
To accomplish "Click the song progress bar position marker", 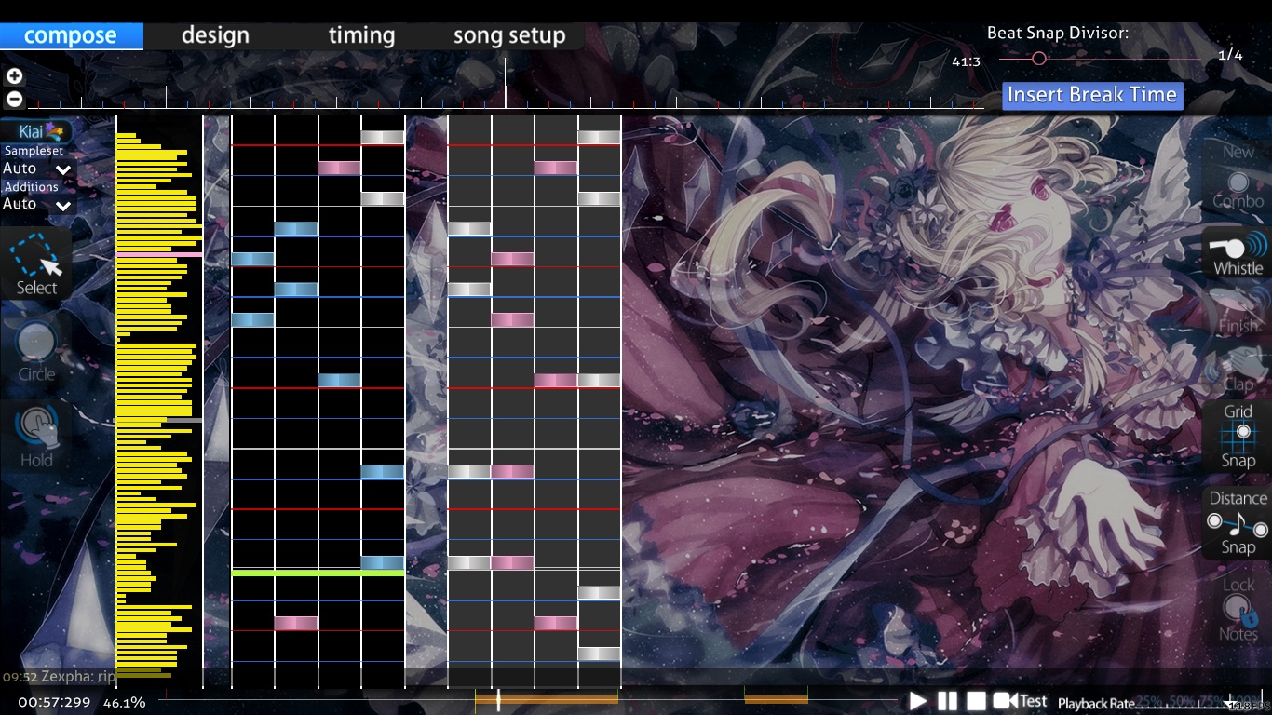I will pos(498,700).
